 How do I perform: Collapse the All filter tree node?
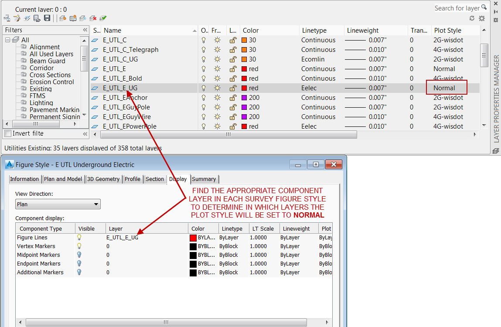tap(7, 40)
